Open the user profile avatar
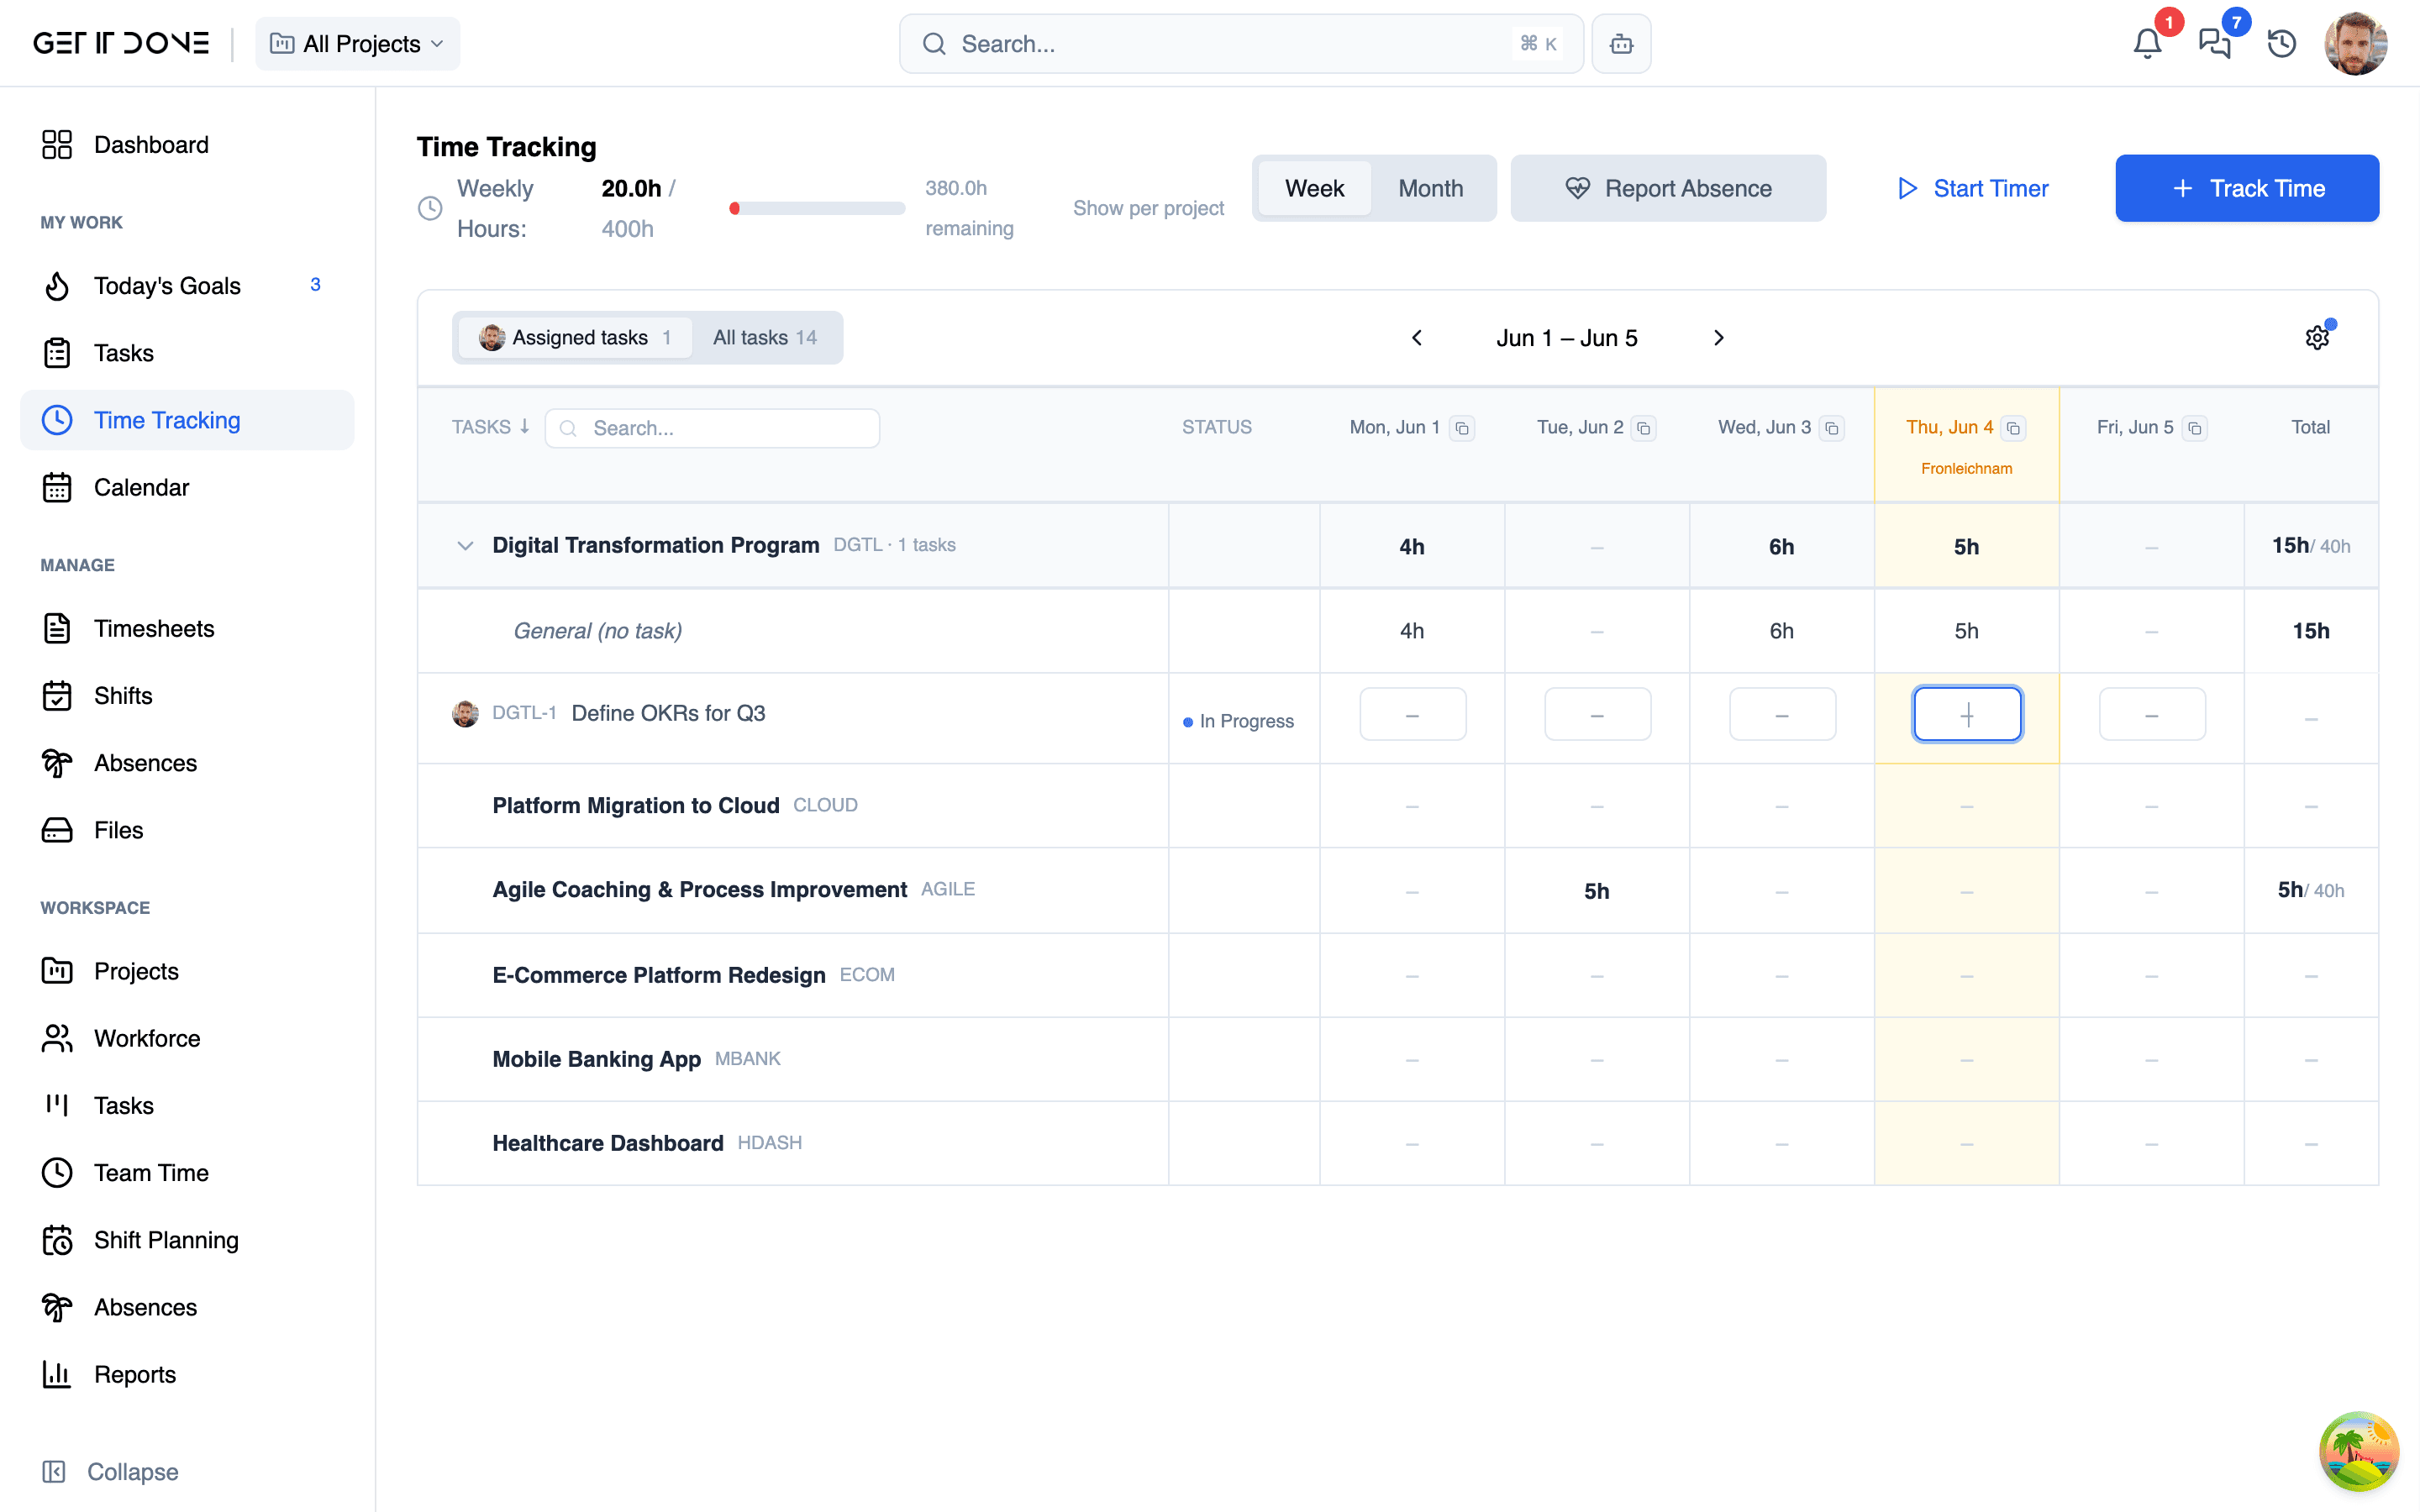The image size is (2420, 1512). [2355, 43]
